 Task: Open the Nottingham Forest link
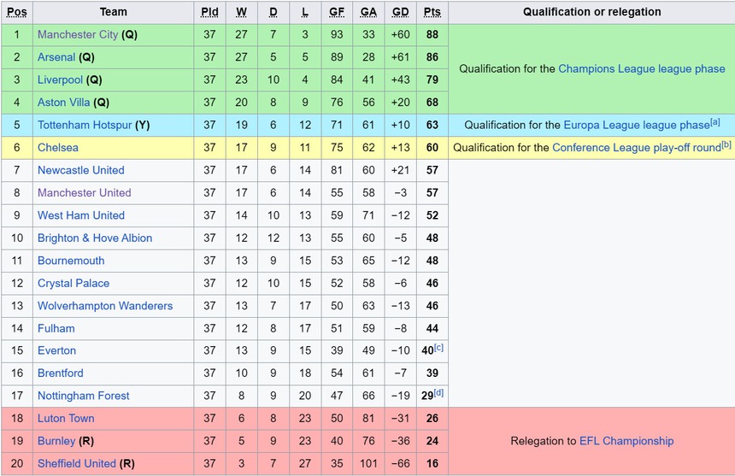[x=84, y=396]
